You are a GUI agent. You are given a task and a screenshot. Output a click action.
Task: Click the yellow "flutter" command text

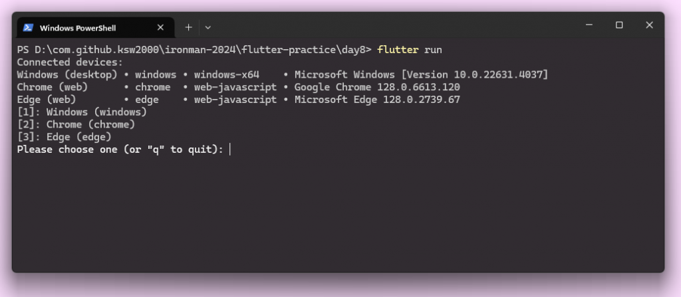pos(398,50)
